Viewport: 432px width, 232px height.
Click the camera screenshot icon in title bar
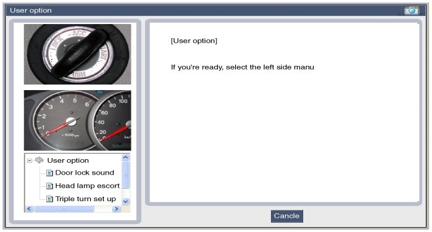[412, 10]
